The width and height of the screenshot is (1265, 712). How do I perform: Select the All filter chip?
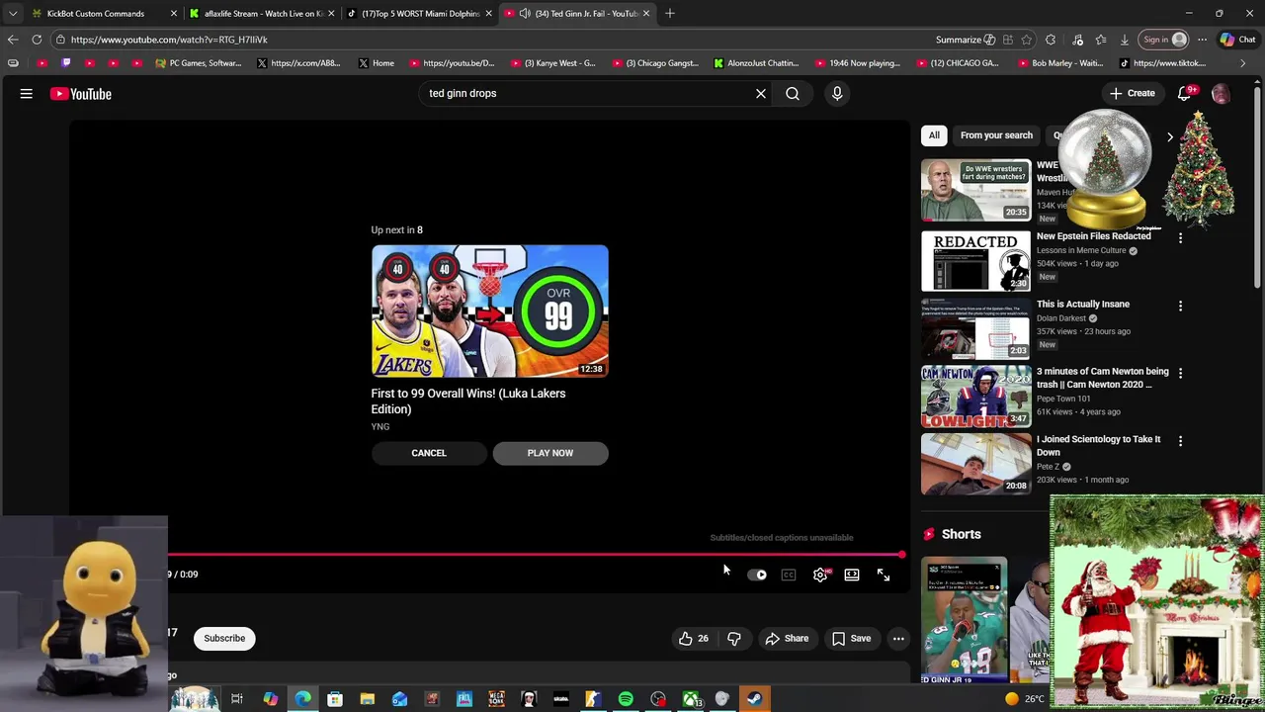click(x=934, y=135)
